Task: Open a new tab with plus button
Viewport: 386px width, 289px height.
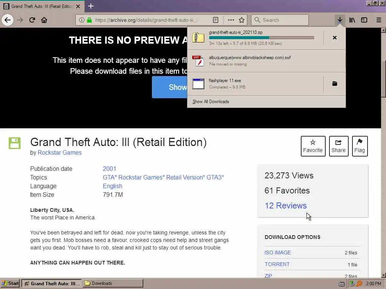Action: click(90, 6)
